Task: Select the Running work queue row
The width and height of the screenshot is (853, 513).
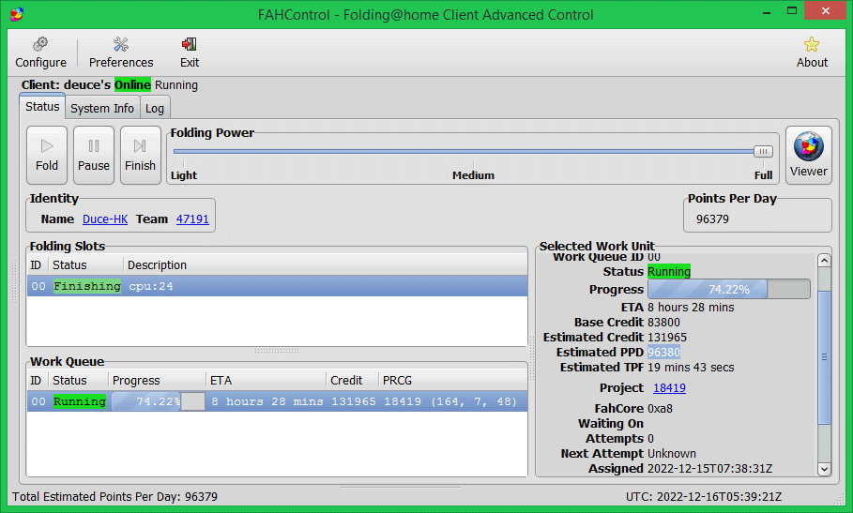Action: (x=278, y=401)
